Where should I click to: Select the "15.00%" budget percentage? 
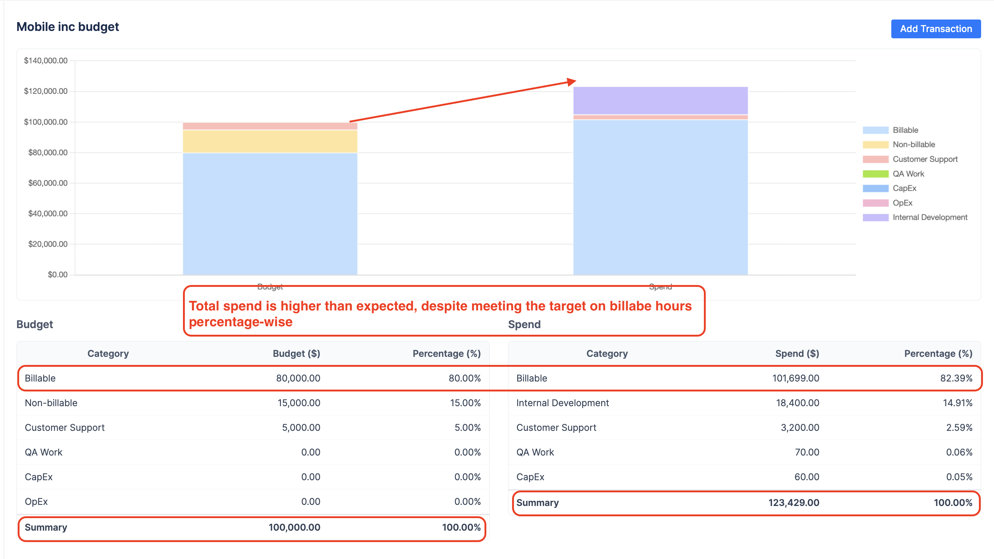pyautogui.click(x=465, y=403)
